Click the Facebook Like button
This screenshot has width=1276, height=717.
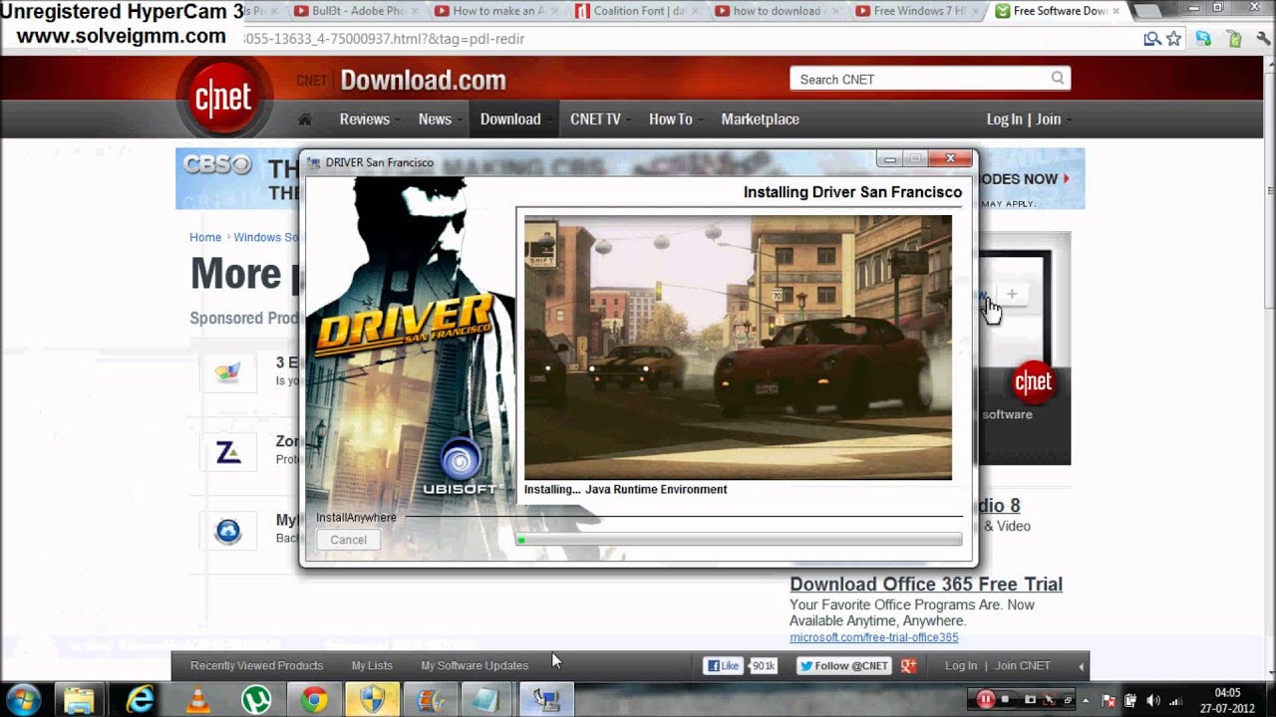point(724,665)
